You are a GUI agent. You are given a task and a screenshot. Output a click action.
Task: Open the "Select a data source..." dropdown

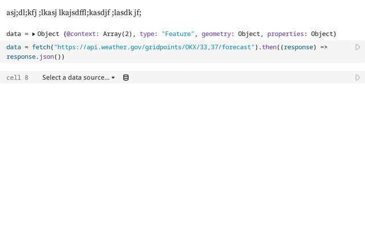pos(75,78)
